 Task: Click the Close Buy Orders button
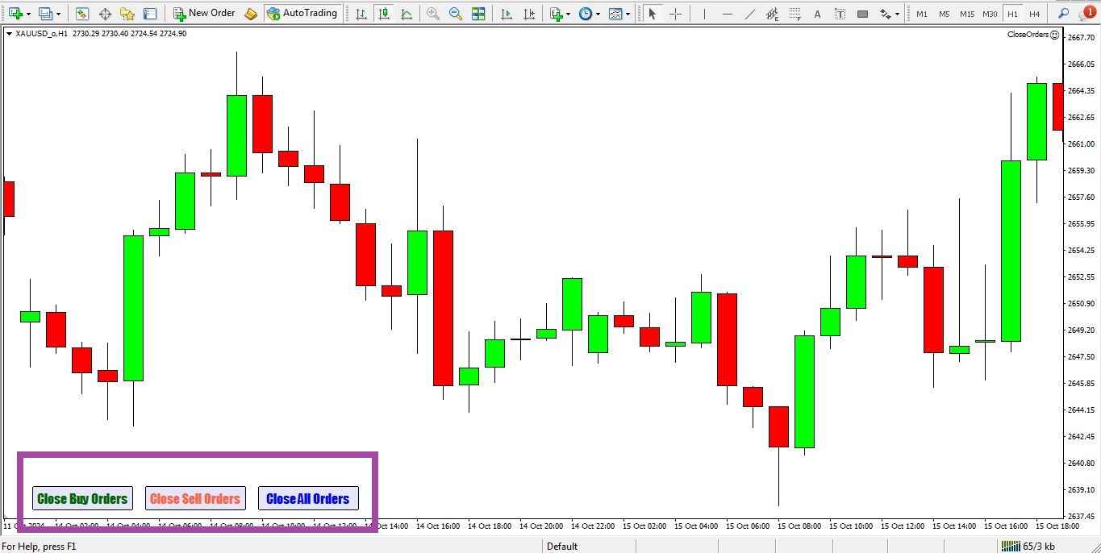[x=82, y=498]
